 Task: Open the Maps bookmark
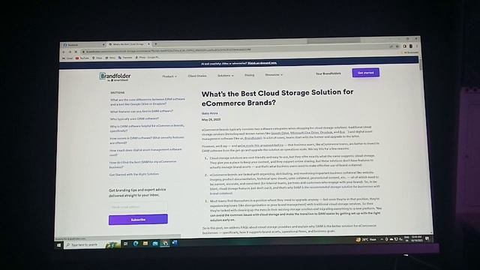(x=97, y=58)
